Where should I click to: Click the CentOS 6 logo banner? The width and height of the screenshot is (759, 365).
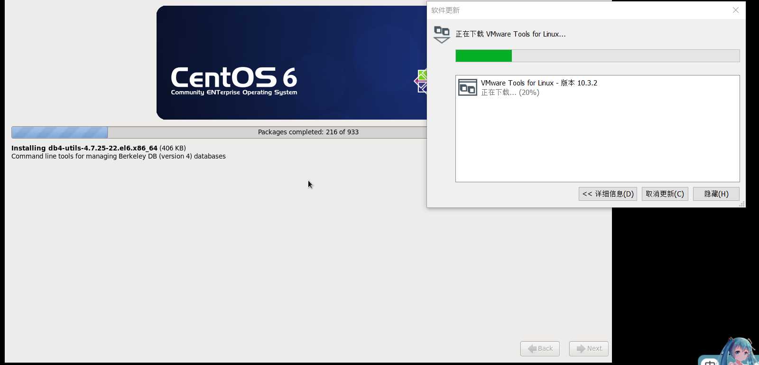[x=292, y=63]
